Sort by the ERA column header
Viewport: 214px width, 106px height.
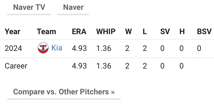pos(79,32)
